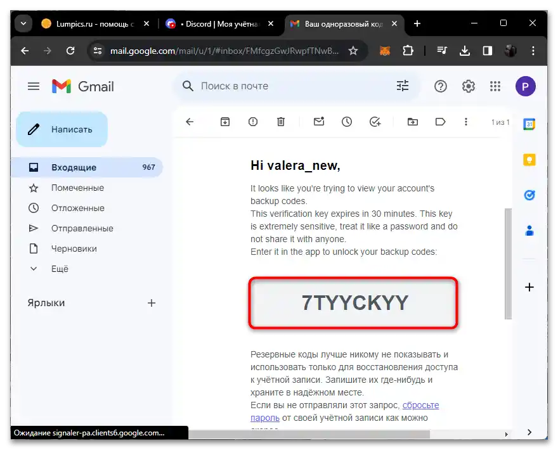Open the Chrome profile avatar
The width and height of the screenshot is (558, 450).
(x=510, y=51)
